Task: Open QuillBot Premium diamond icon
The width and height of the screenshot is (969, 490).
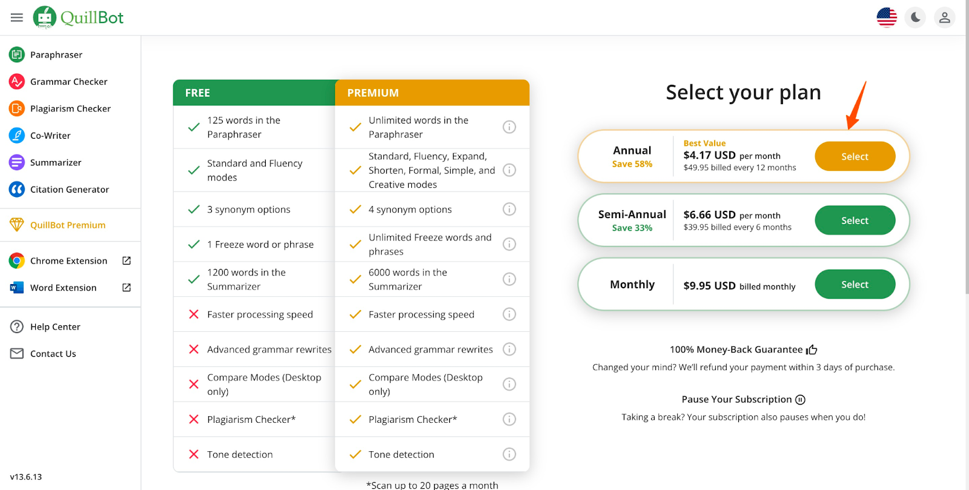Action: tap(17, 225)
